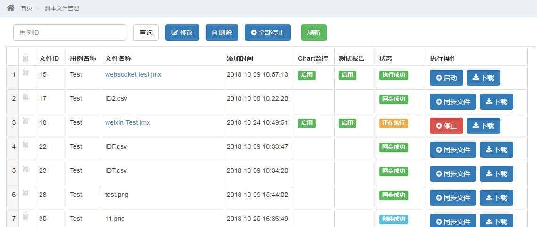Click 同步文件 button for IDF.csv
The image size is (537, 227).
pyautogui.click(x=453, y=149)
